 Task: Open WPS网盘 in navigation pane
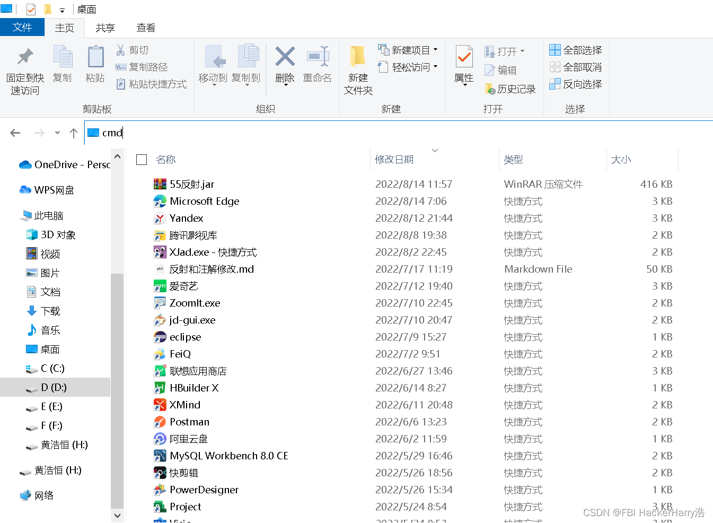coord(47,190)
